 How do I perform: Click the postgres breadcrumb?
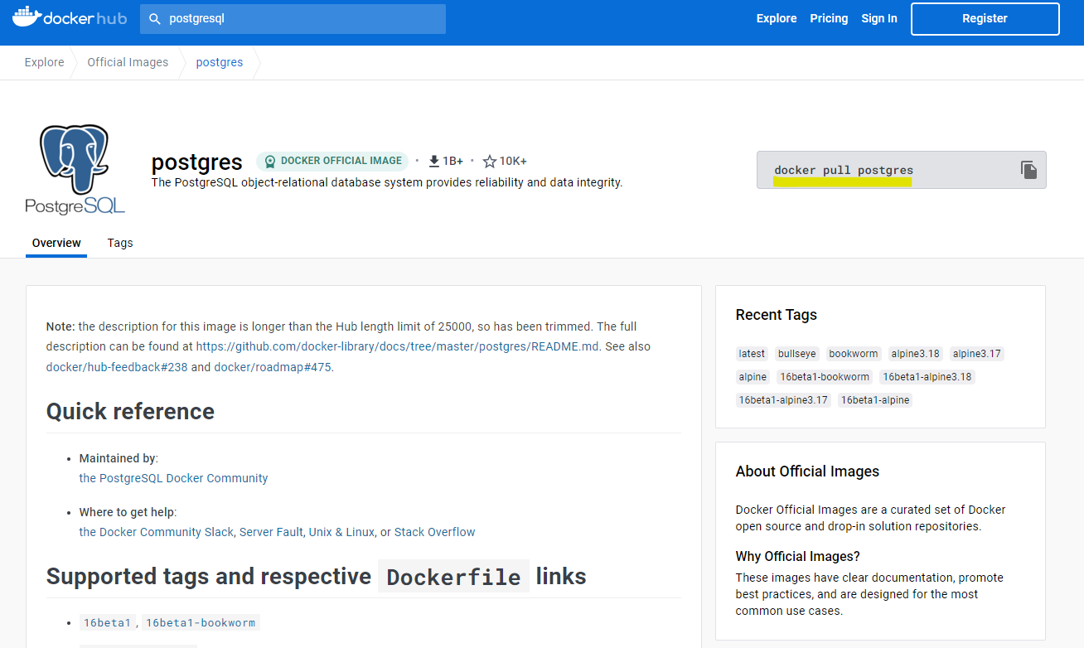tap(220, 62)
